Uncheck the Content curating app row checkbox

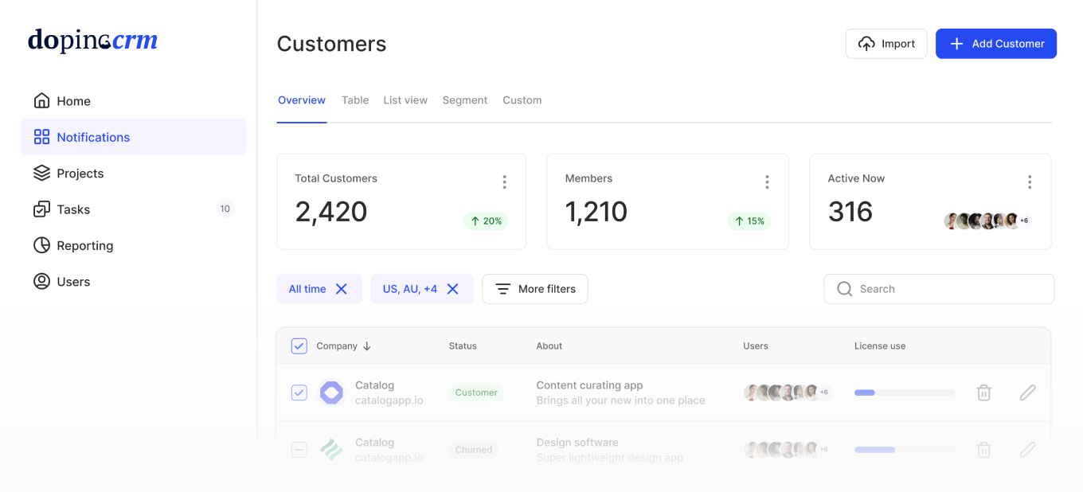tap(299, 392)
